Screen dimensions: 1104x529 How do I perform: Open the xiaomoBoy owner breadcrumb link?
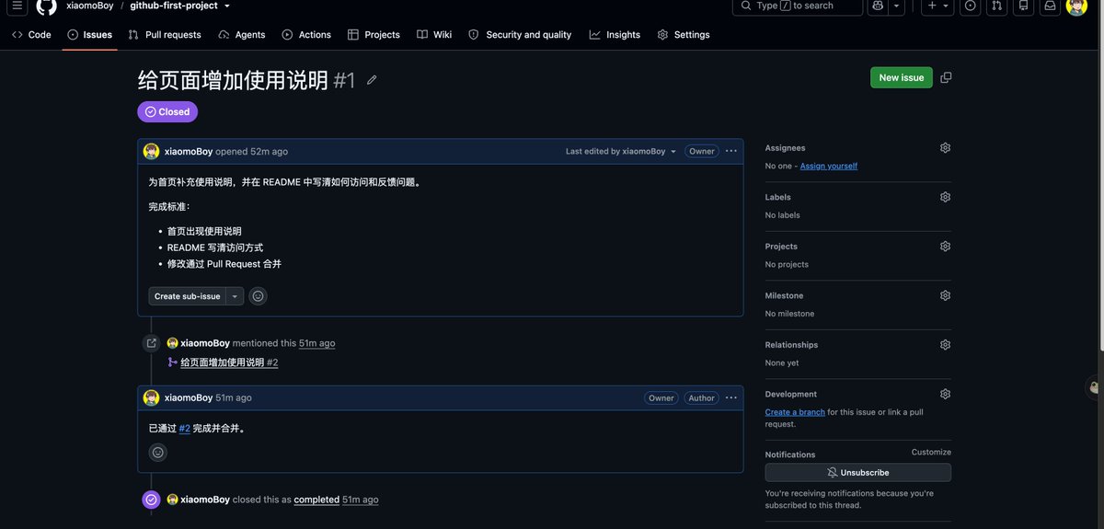(x=90, y=6)
